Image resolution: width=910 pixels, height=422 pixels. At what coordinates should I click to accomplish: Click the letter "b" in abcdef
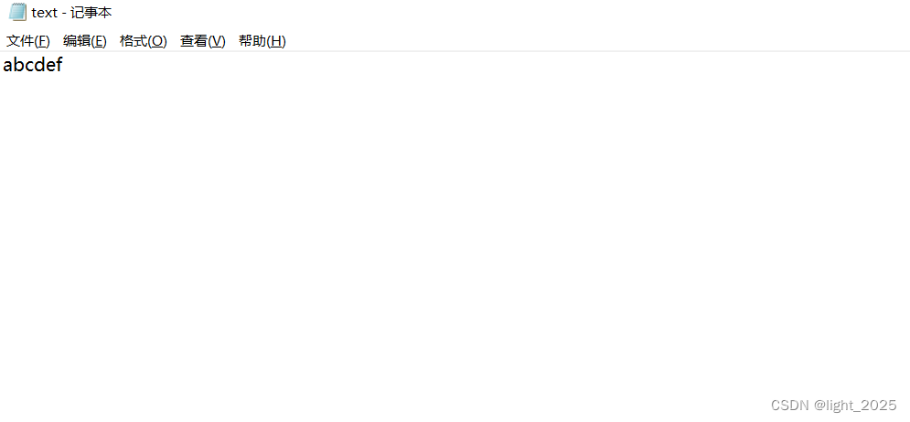tap(18, 64)
